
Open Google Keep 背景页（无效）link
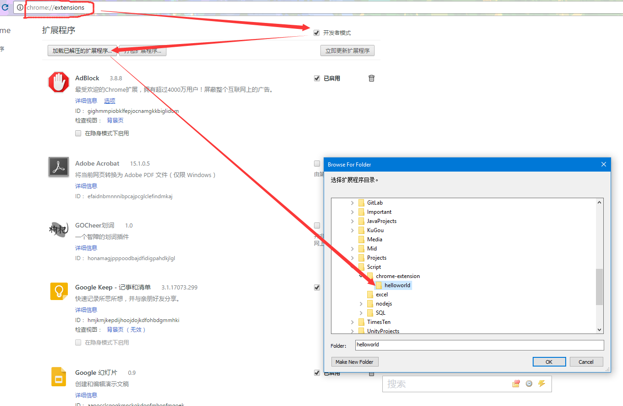pos(127,330)
